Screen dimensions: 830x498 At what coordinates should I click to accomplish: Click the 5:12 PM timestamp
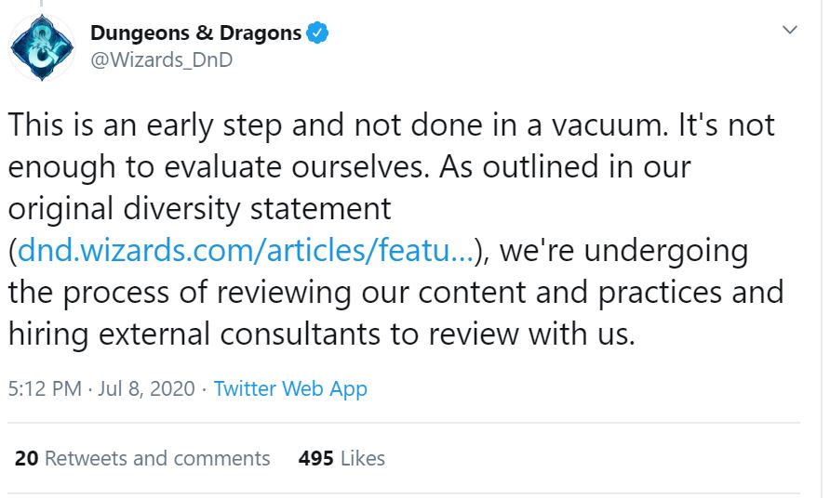coord(45,388)
